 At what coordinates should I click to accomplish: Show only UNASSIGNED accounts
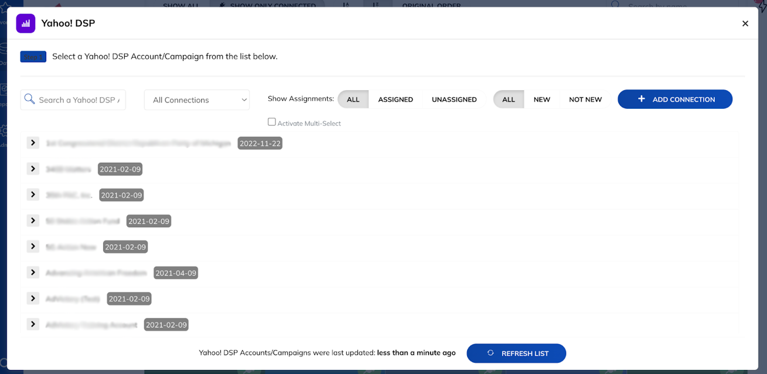click(454, 99)
